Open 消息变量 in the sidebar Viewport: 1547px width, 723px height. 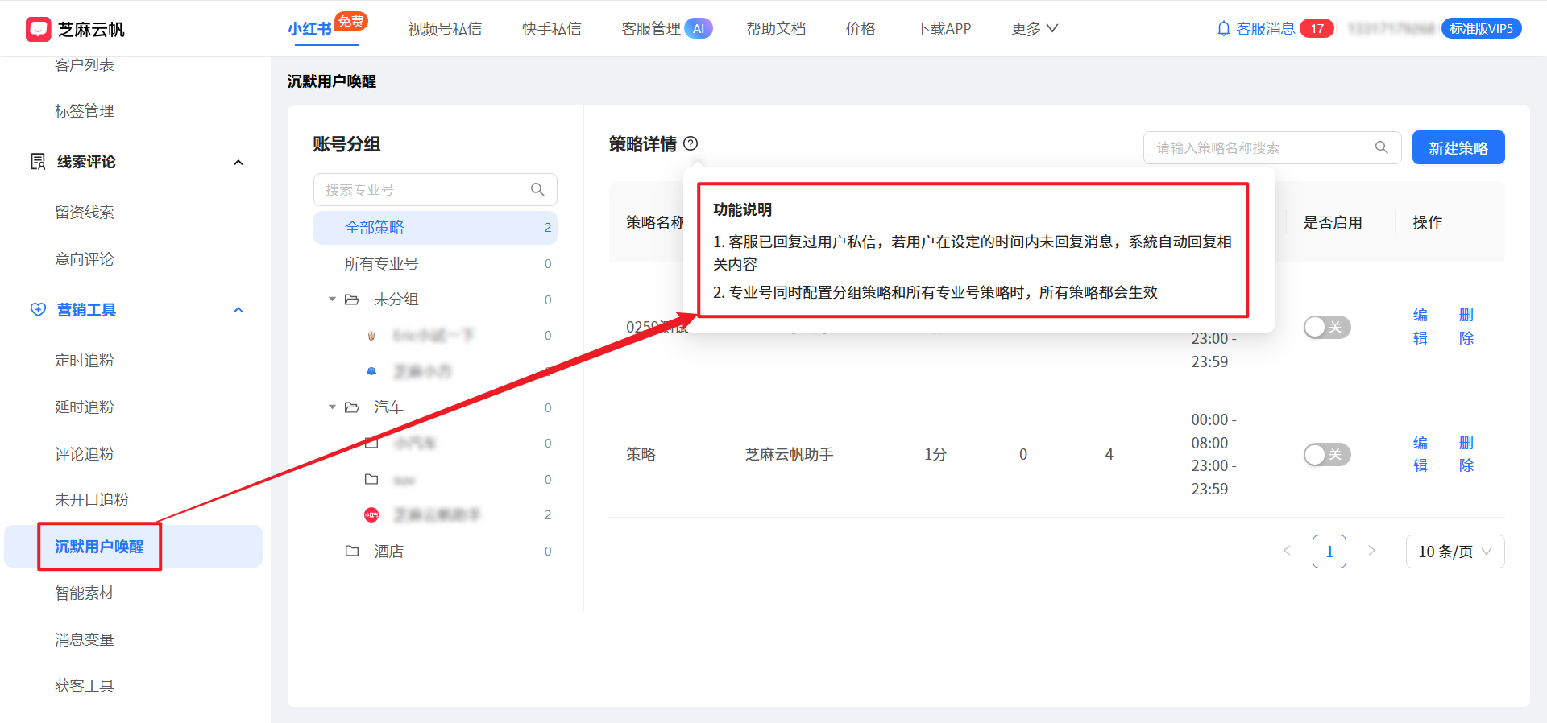click(85, 640)
